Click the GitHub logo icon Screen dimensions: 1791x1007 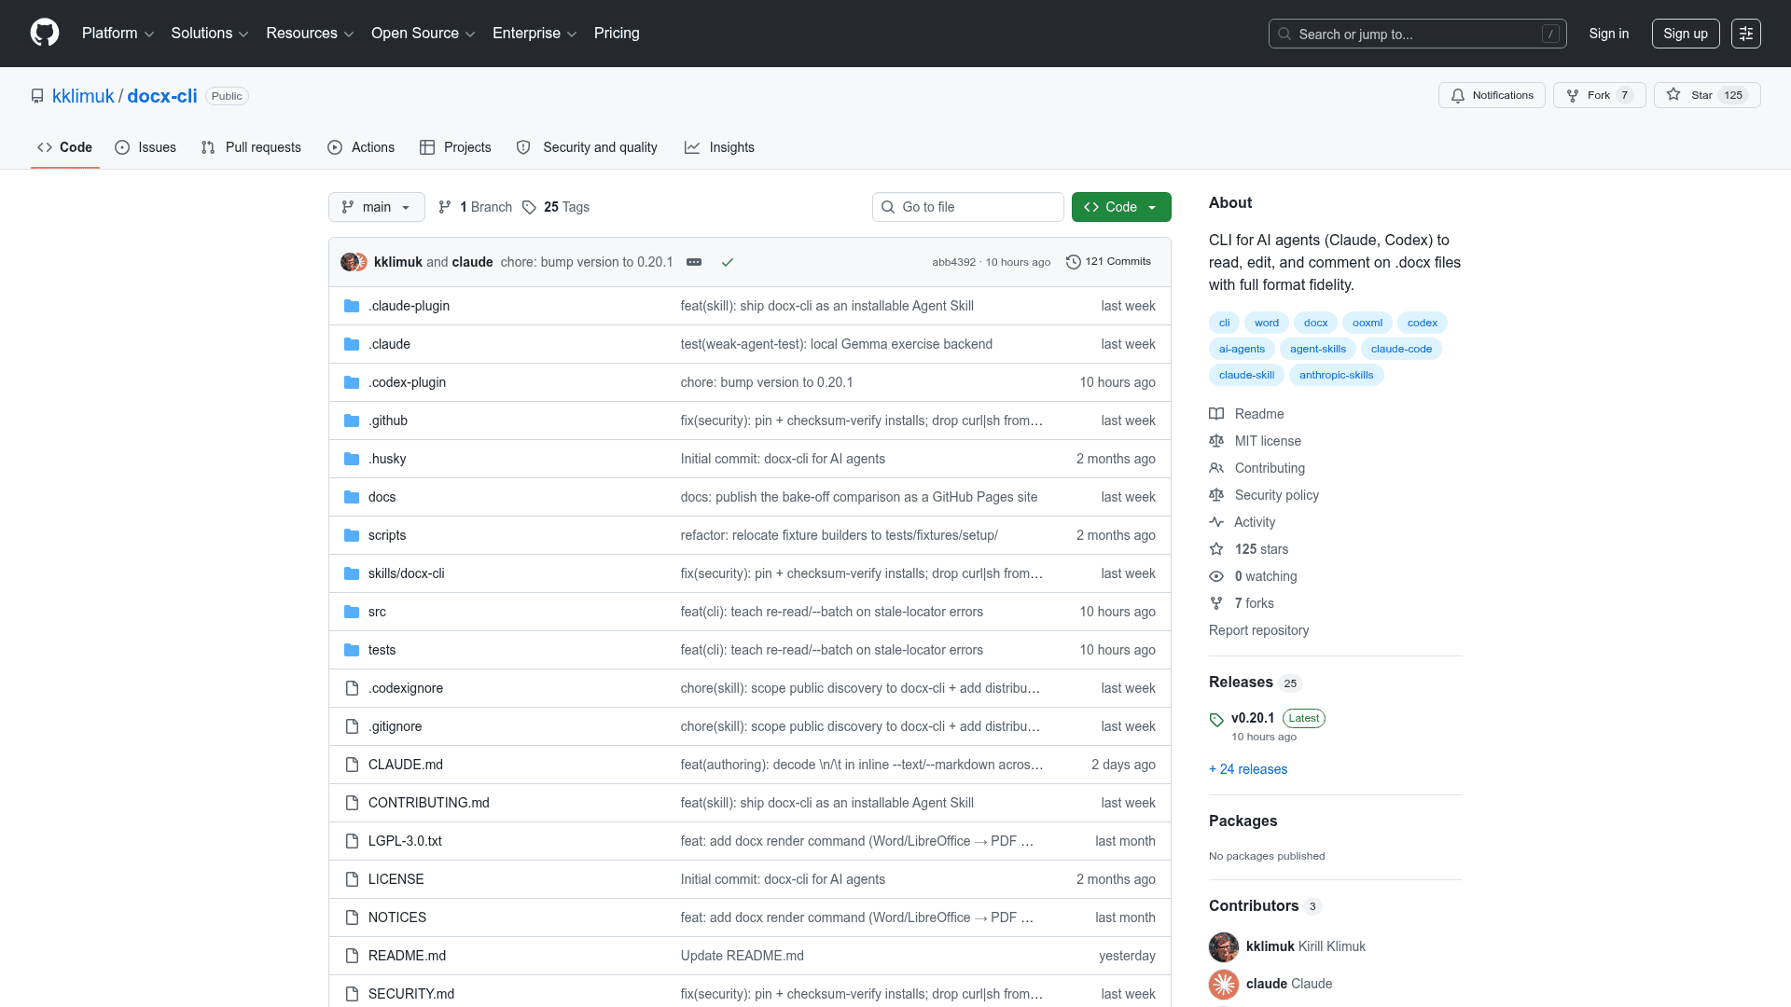tap(45, 34)
